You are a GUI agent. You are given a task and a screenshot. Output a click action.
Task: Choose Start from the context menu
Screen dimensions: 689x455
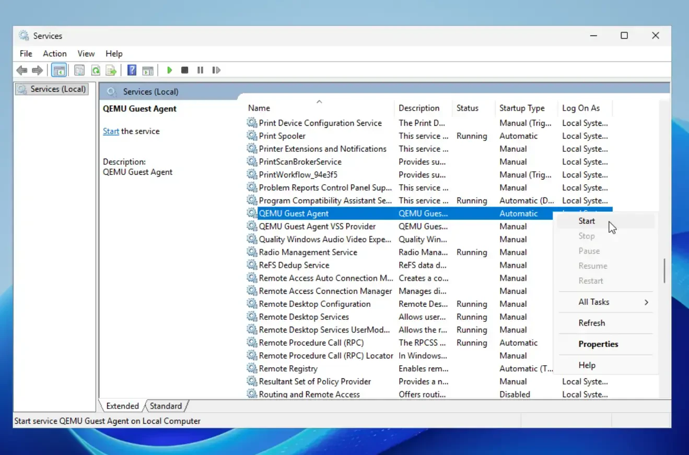(587, 221)
